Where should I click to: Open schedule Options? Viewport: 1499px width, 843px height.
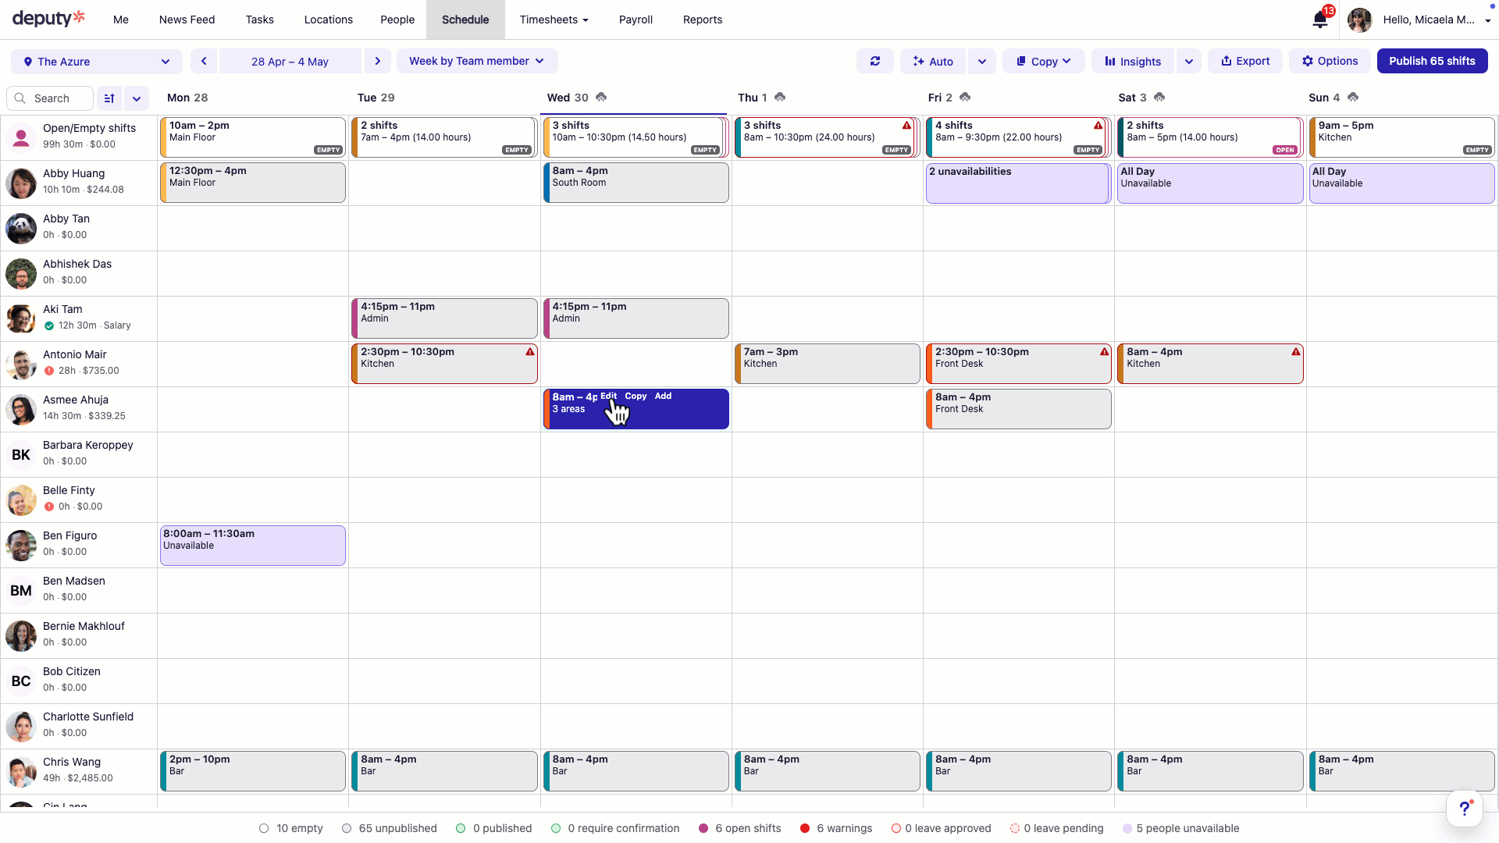[1330, 61]
